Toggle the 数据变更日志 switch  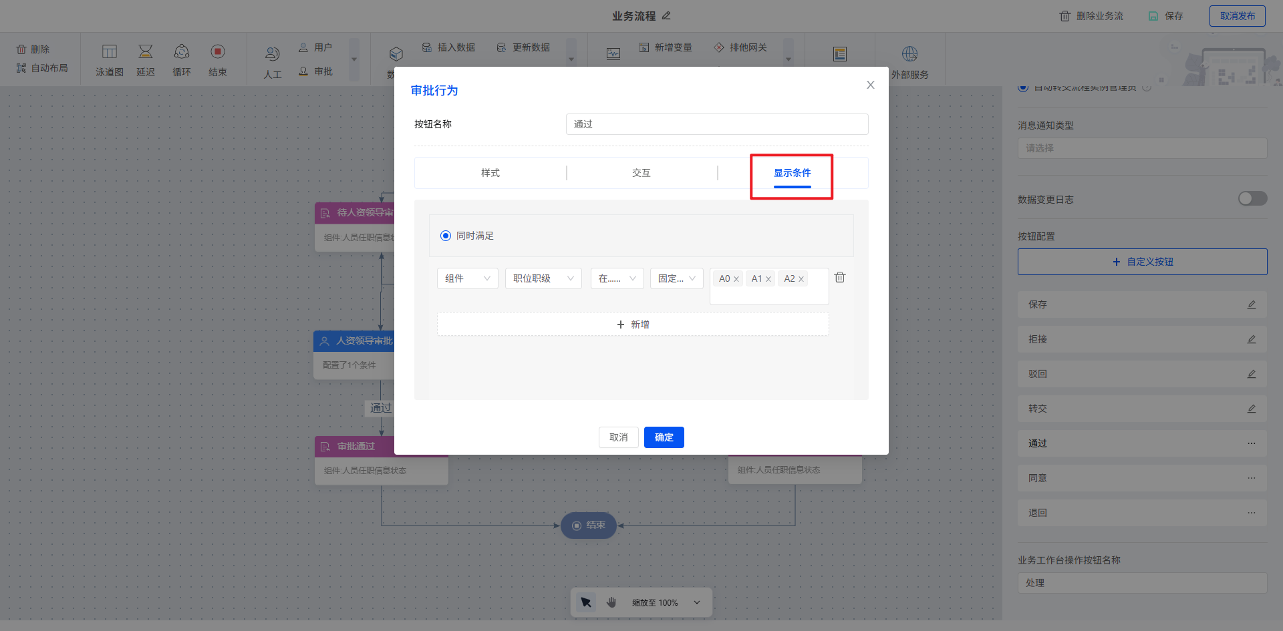pos(1252,199)
